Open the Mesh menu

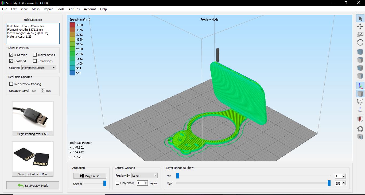pos(36,9)
